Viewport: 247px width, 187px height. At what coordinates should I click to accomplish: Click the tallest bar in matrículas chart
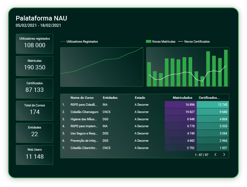point(226,68)
